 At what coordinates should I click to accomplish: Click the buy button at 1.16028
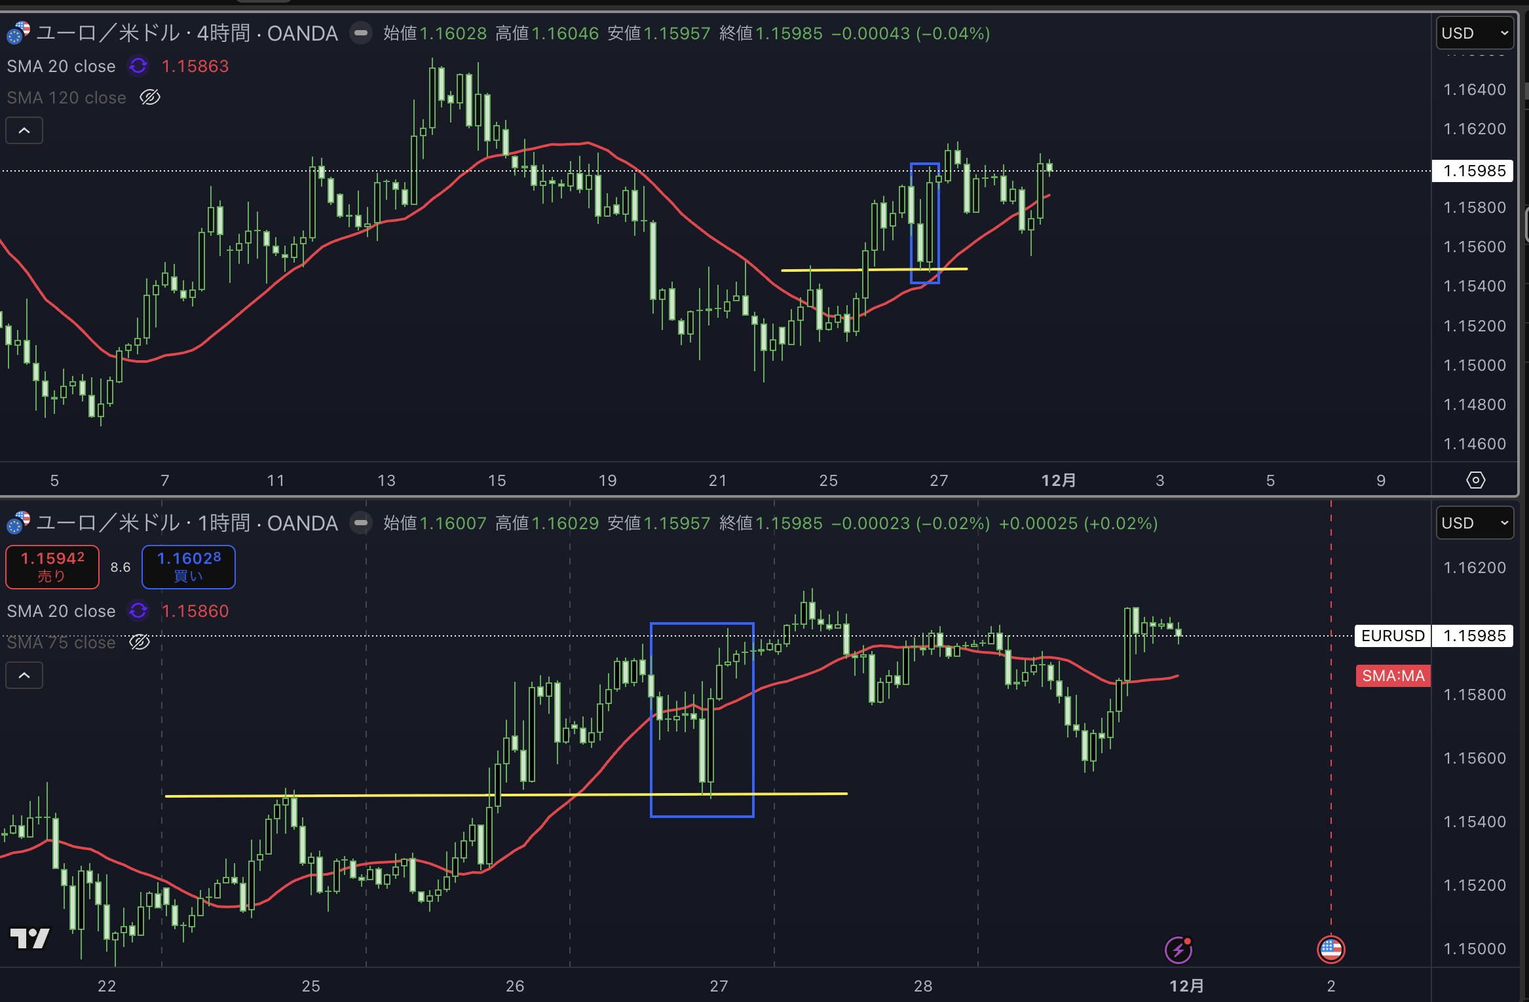(189, 566)
